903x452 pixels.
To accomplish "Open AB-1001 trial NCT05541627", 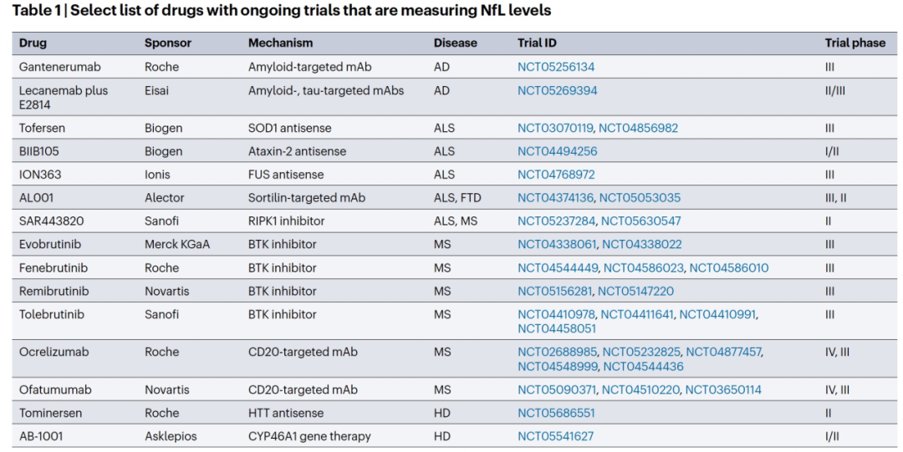I will pyautogui.click(x=555, y=436).
